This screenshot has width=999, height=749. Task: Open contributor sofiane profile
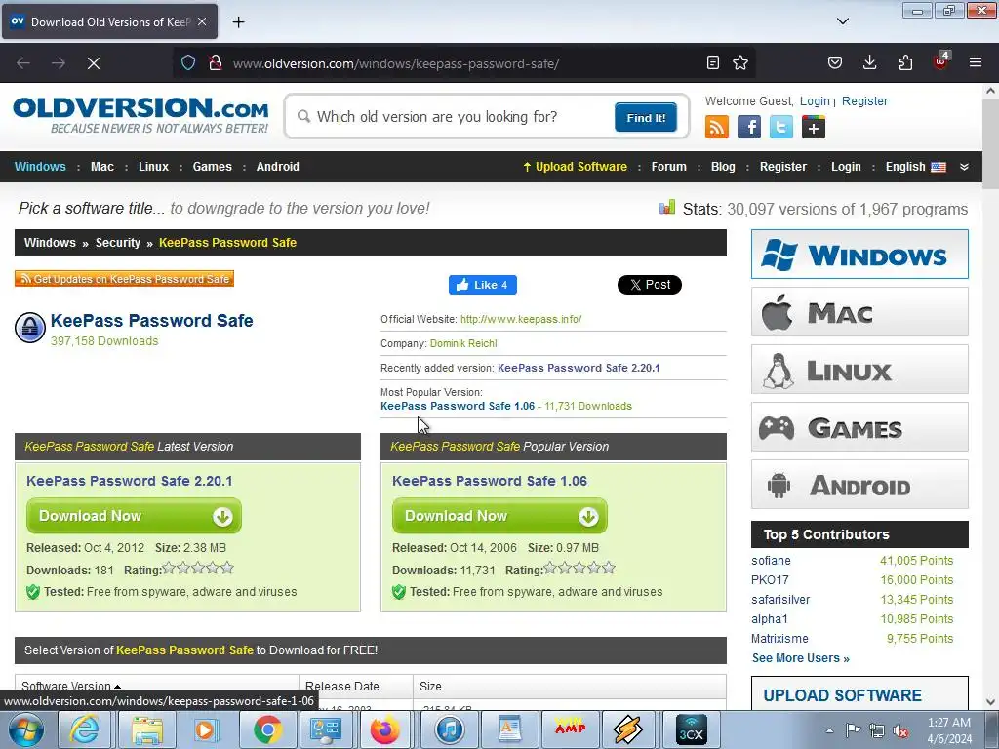[771, 561]
